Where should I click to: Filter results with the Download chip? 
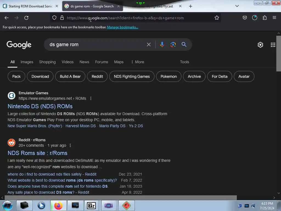click(x=40, y=76)
